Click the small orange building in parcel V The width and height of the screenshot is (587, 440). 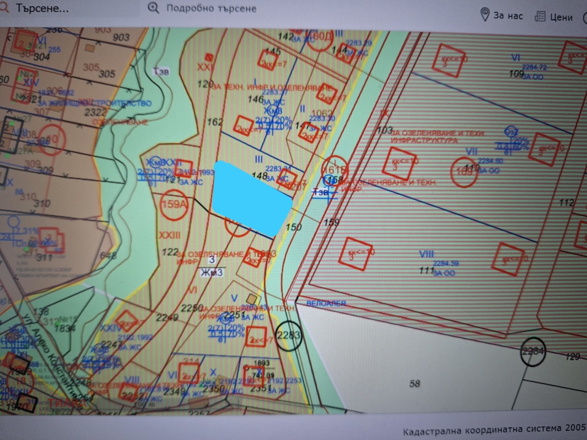pos(252,298)
